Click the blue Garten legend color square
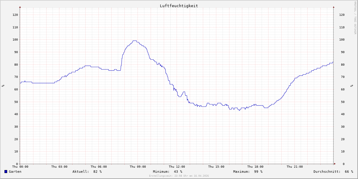 click(6, 172)
